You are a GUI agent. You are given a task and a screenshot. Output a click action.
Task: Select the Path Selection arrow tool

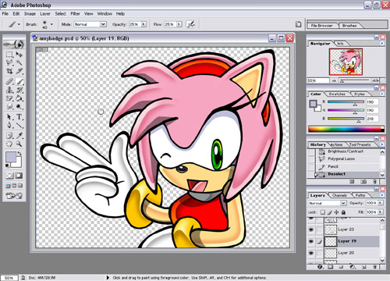coord(9,117)
